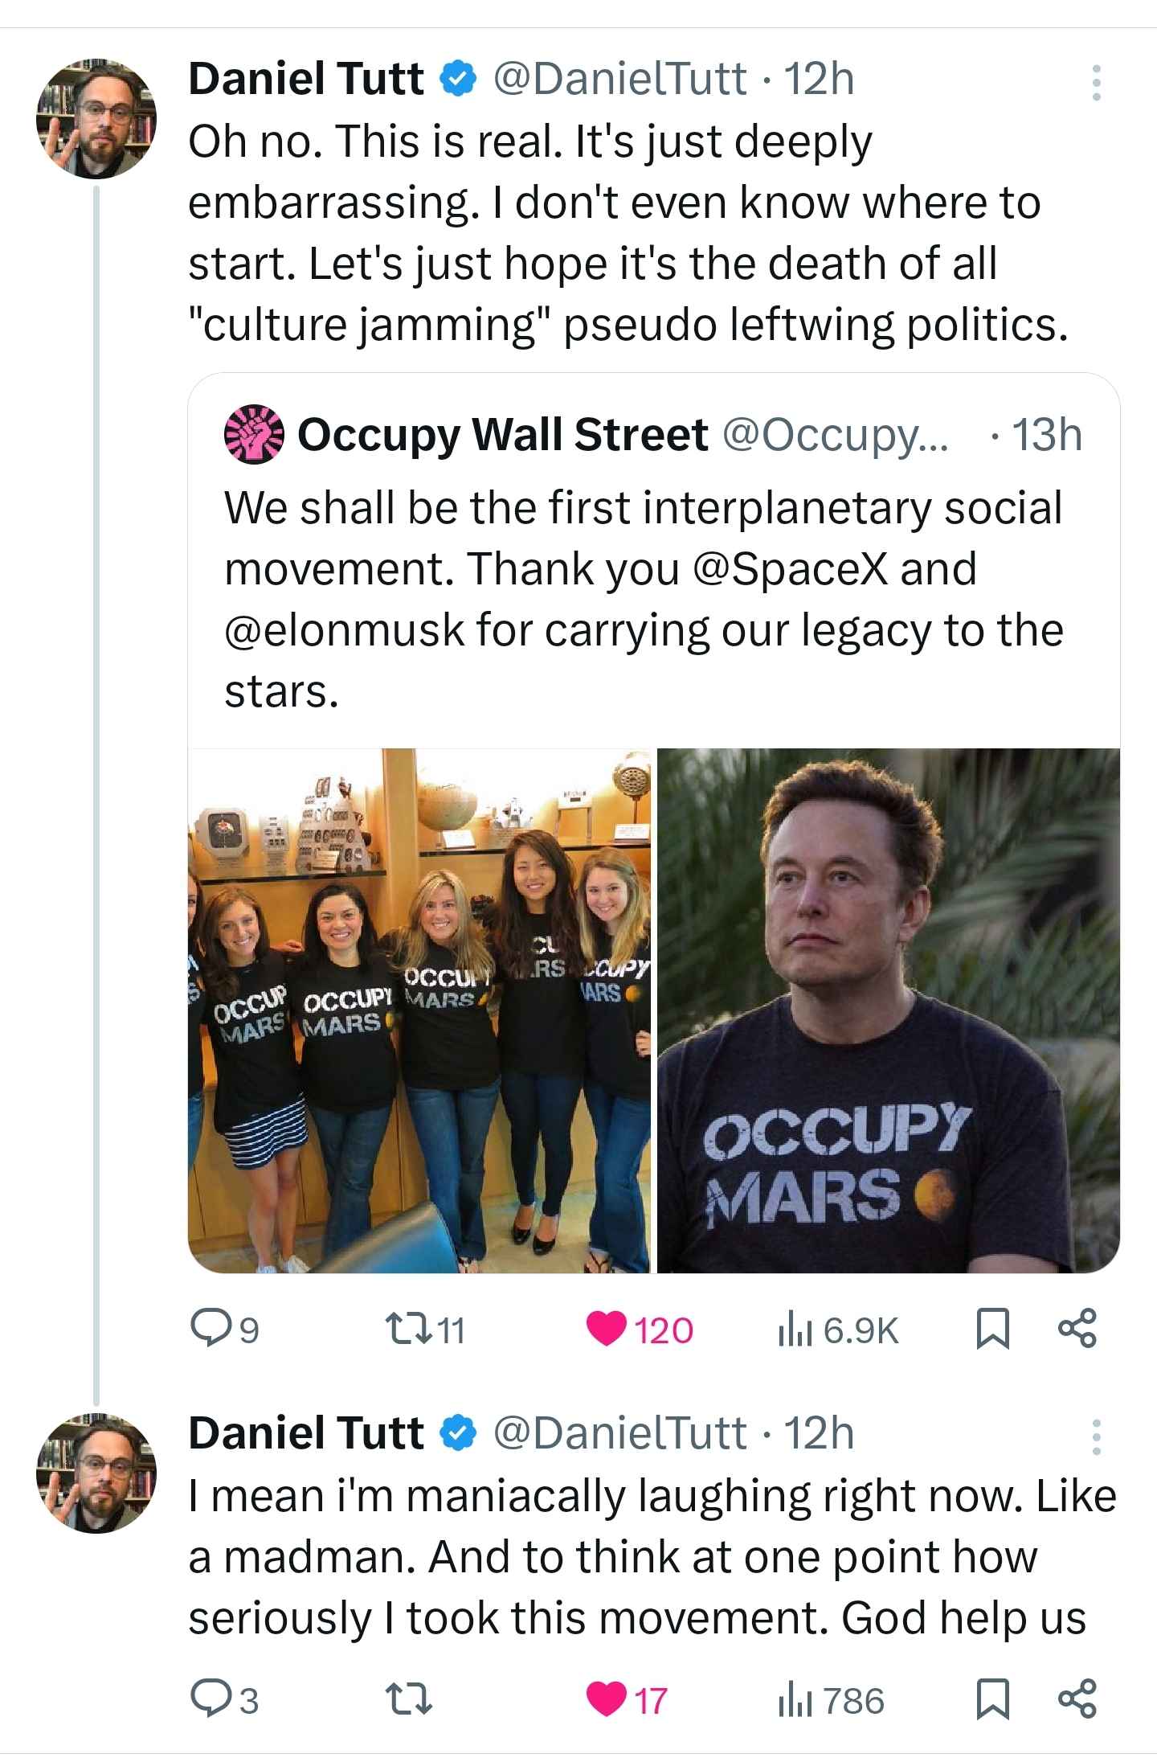Reply to the second tweet with 3 comments
The height and width of the screenshot is (1758, 1157).
pos(224,1699)
